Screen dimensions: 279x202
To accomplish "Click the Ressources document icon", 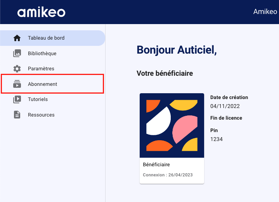I will tap(17, 115).
